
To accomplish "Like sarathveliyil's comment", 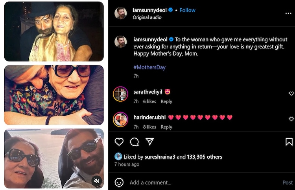I will [291, 94].
